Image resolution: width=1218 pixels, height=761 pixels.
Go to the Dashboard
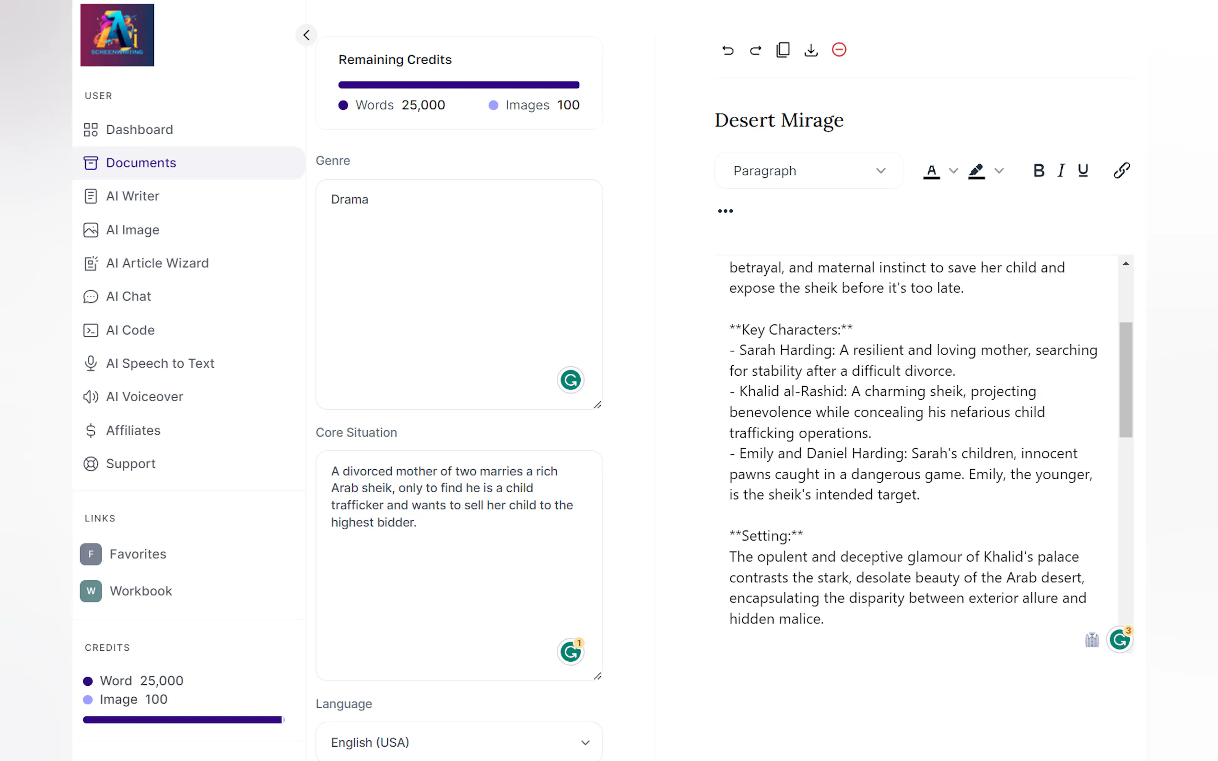pos(139,129)
